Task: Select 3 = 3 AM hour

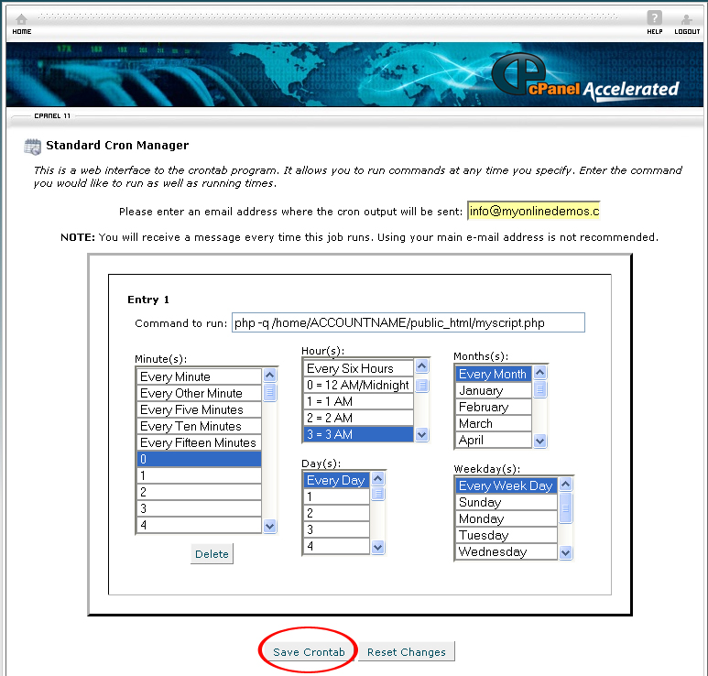Action: click(358, 434)
